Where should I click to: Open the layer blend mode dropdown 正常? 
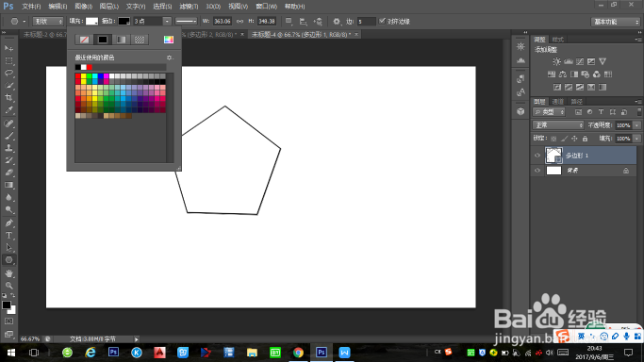[558, 125]
